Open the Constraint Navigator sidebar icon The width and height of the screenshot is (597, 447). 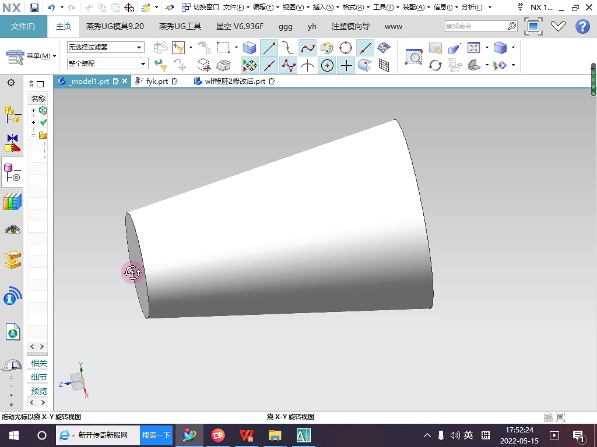[12, 143]
